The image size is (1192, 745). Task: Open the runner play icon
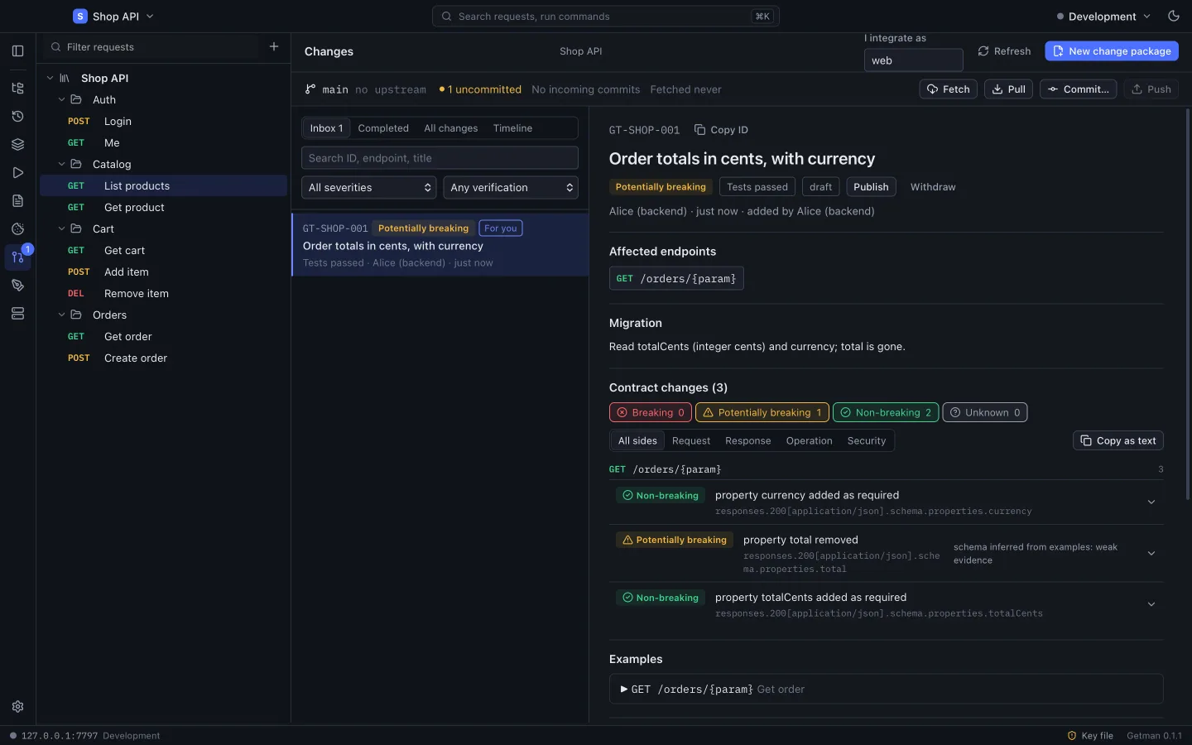17,172
